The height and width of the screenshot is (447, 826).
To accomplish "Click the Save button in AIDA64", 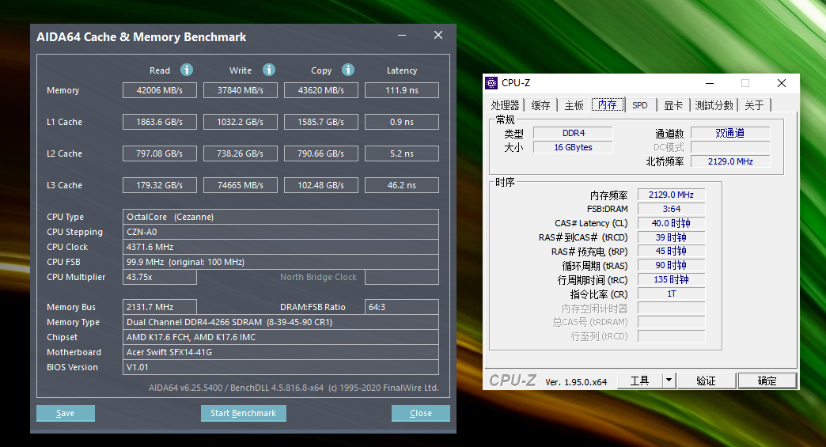I will [x=66, y=413].
